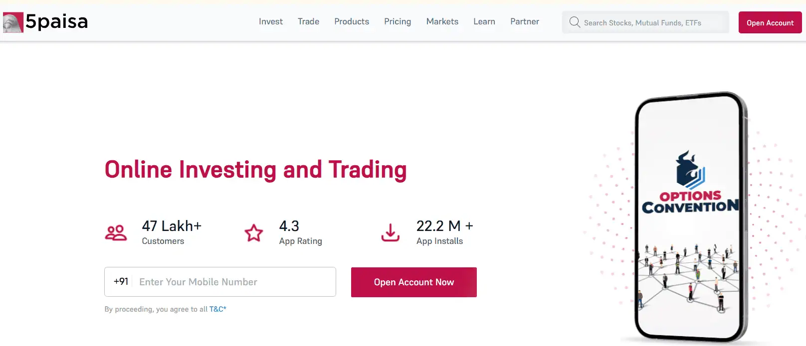Open the Invest menu

(271, 21)
